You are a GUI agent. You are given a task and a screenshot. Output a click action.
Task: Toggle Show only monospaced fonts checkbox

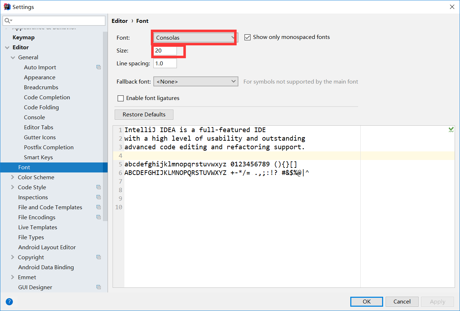coord(247,37)
